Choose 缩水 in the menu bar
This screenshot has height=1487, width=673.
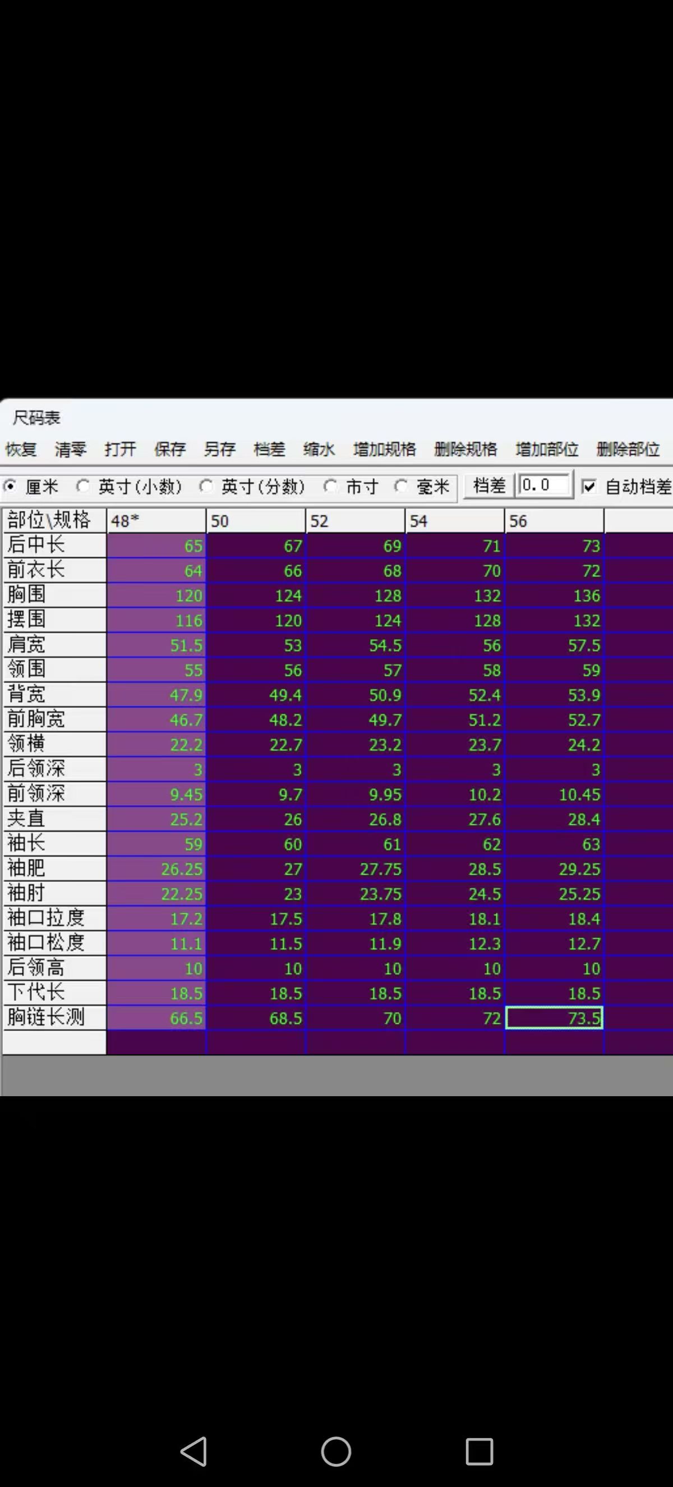319,449
